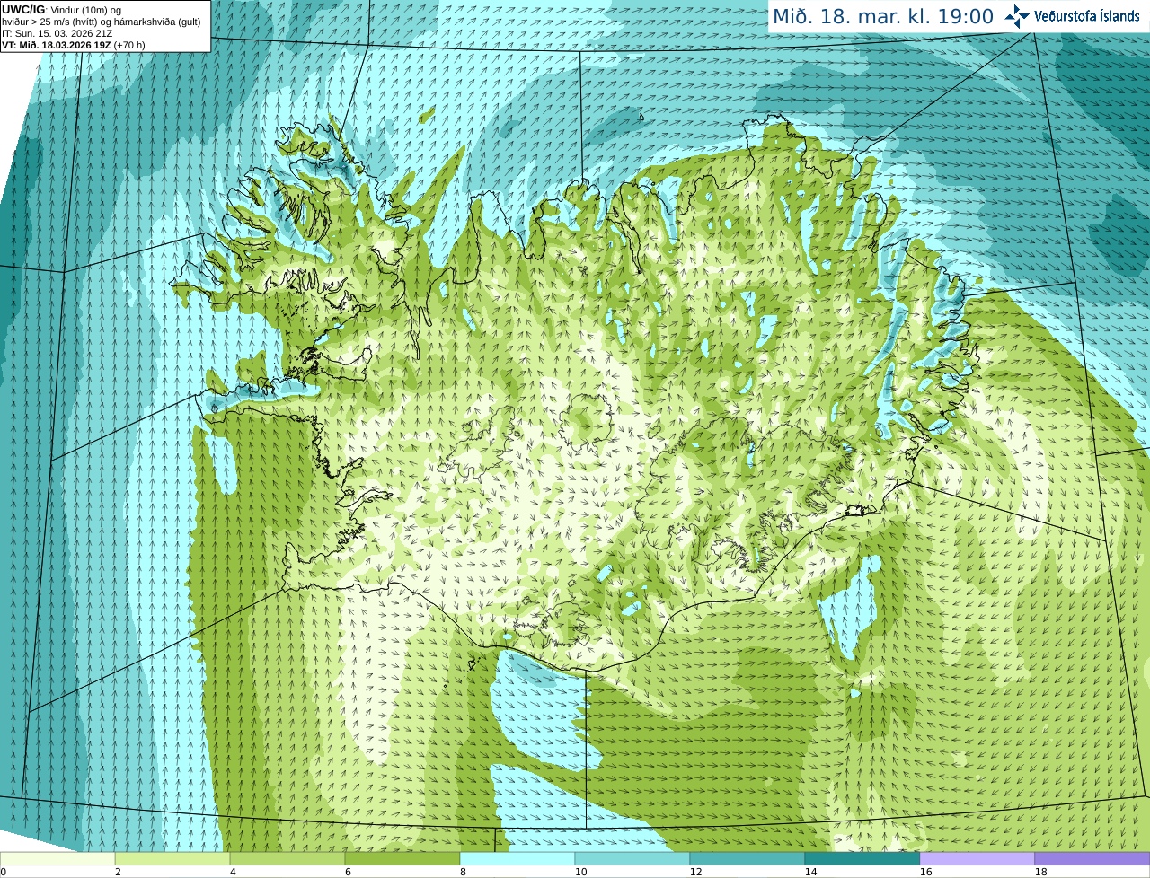Click the "Mið. 18. mar. kl. 19:00" timestamp

883,16
